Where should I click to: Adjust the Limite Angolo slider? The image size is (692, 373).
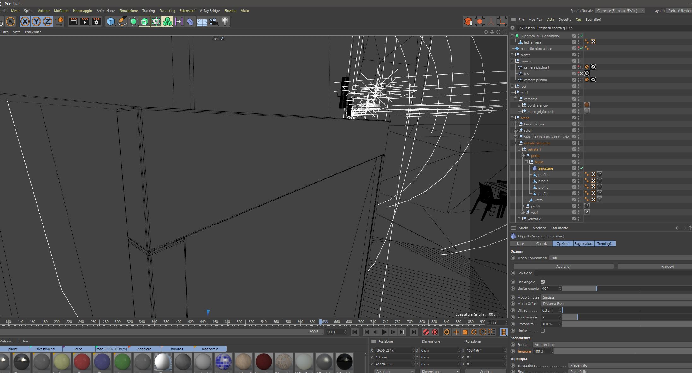point(596,288)
